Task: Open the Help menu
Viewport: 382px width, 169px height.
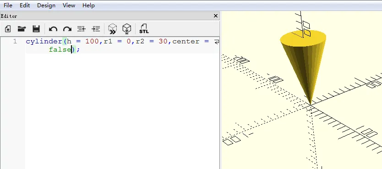Action: pos(88,5)
